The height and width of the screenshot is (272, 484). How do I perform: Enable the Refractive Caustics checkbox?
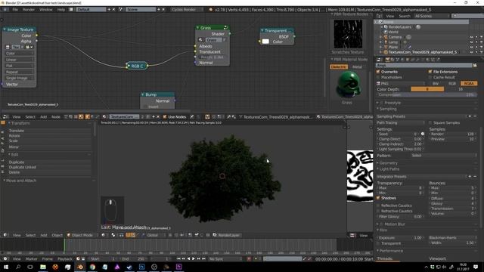pyautogui.click(x=378, y=211)
